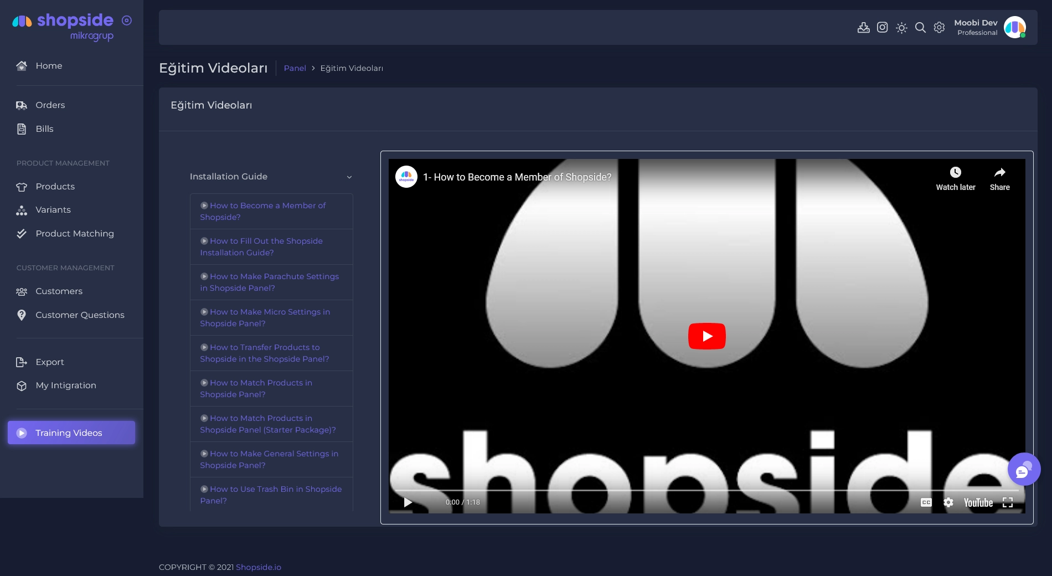
Task: Toggle closed captions CC button
Action: point(926,502)
